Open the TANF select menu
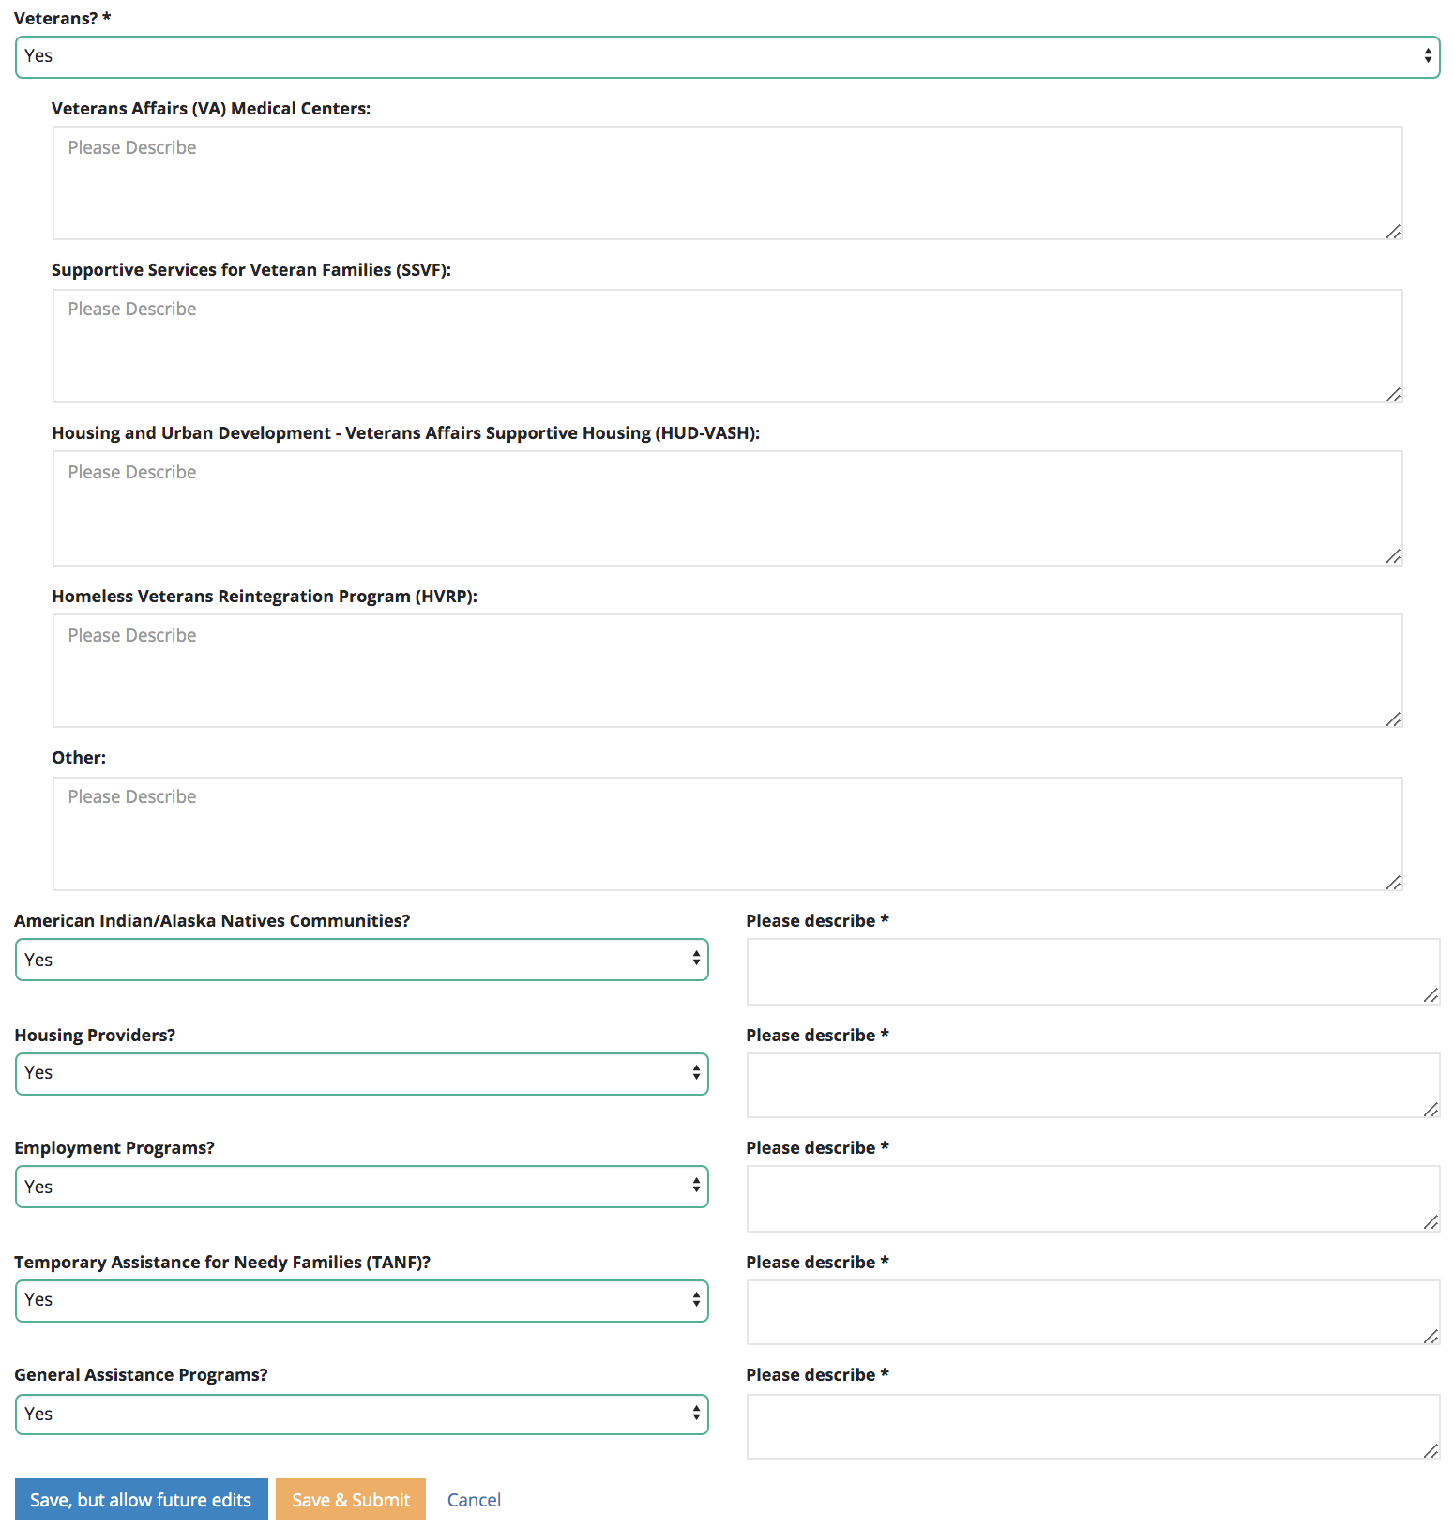The width and height of the screenshot is (1454, 1529). tap(361, 1301)
